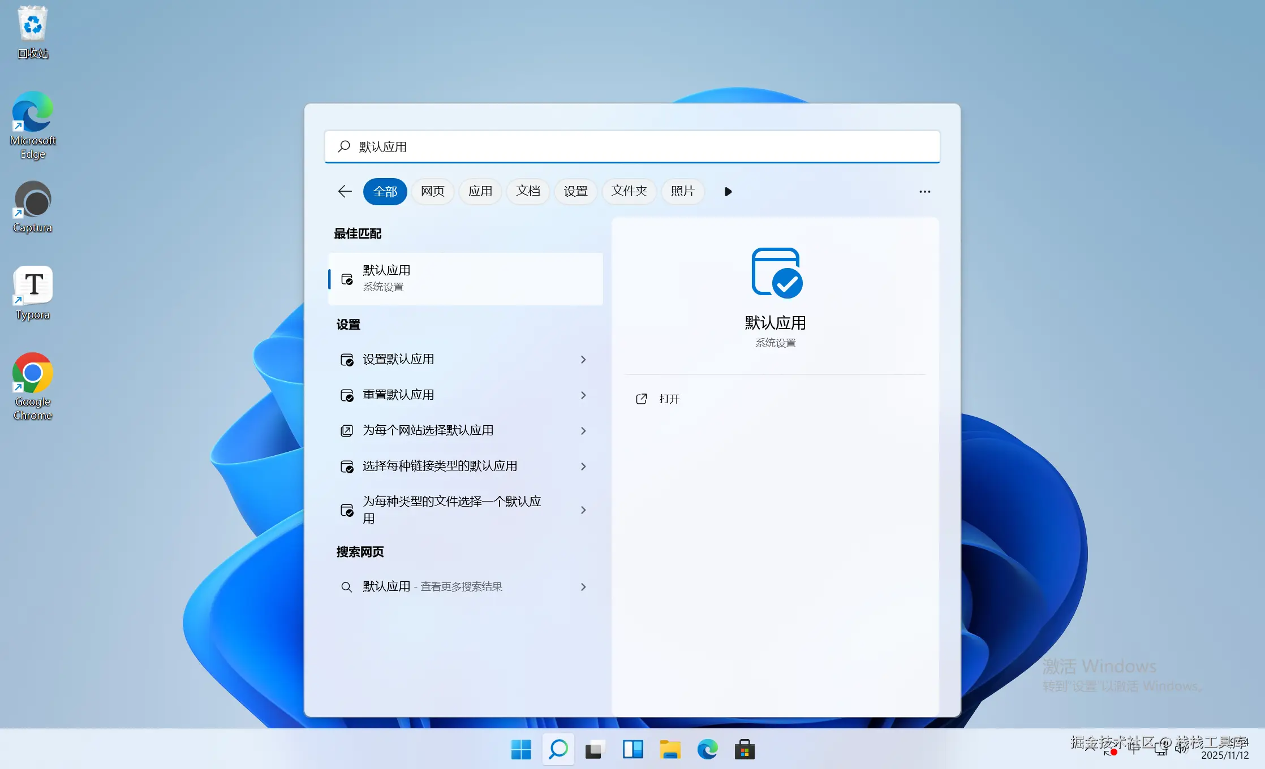Click the Windows Start button
Screen dimensions: 1265x769
coord(520,750)
